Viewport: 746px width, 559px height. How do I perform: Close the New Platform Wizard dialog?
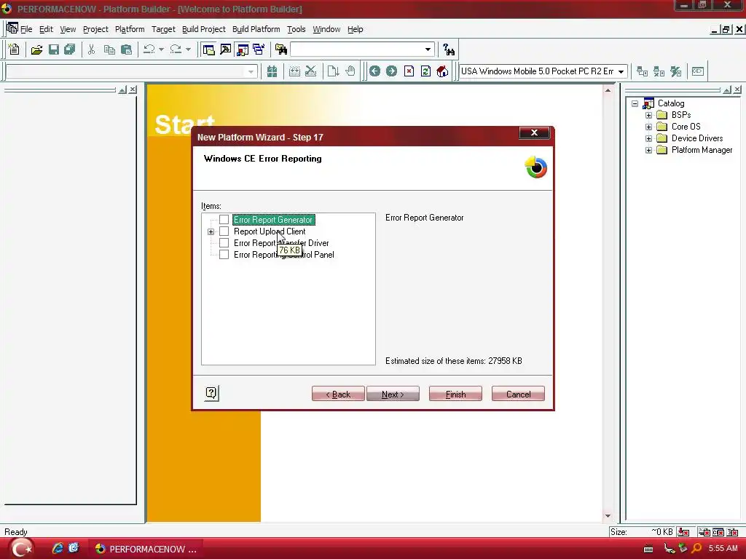point(534,132)
